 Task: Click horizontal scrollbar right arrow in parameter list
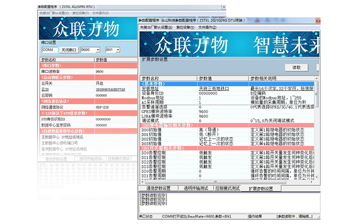(x=311, y=182)
